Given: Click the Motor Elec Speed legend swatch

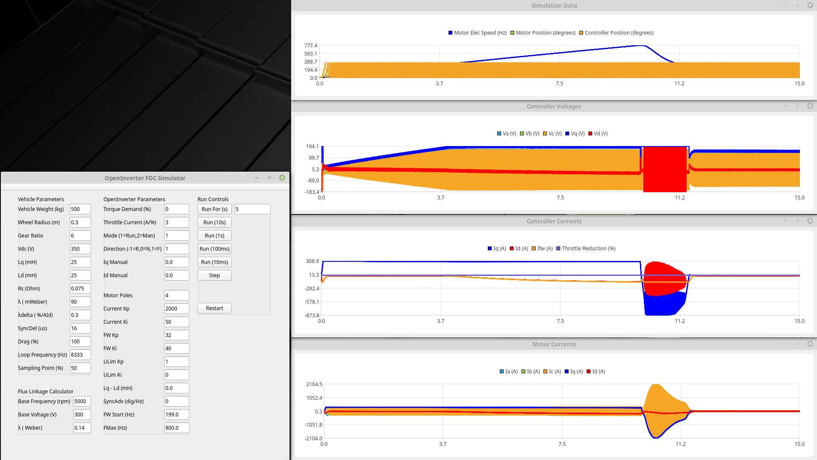Looking at the screenshot, I should (450, 33).
